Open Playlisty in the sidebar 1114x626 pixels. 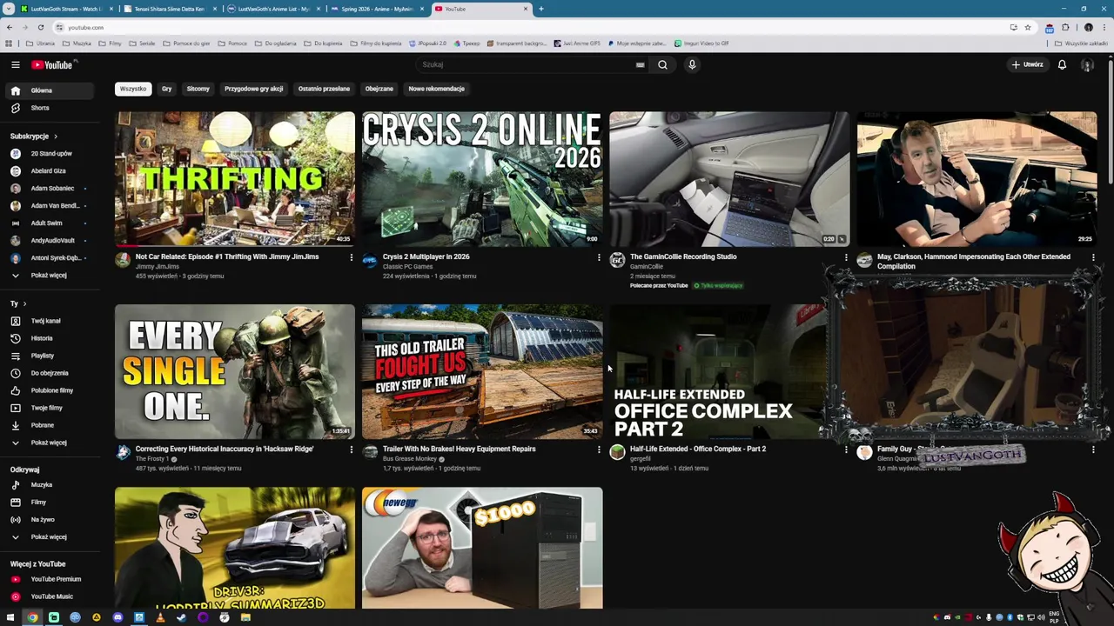[50, 356]
